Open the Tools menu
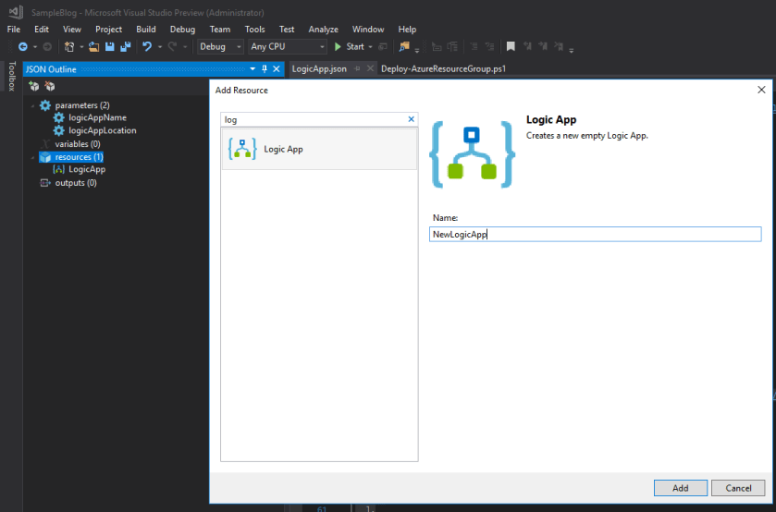Image resolution: width=776 pixels, height=512 pixels. point(254,30)
